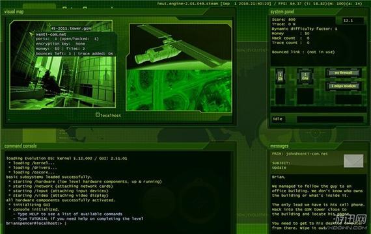The height and width of the screenshot is (234, 371).
Task: Click the empty slot below the CPU chip
Action: pos(305,96)
